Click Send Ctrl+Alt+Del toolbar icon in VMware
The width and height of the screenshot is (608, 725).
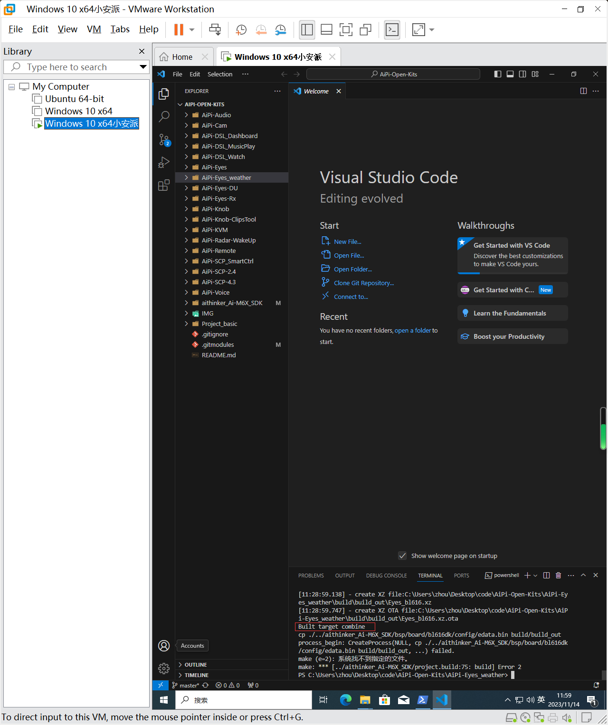215,29
